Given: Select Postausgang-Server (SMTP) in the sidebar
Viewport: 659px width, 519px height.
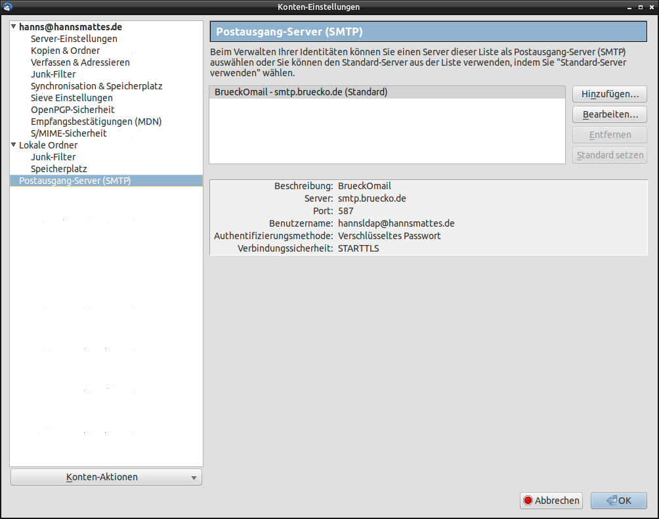Looking at the screenshot, I should [x=75, y=181].
